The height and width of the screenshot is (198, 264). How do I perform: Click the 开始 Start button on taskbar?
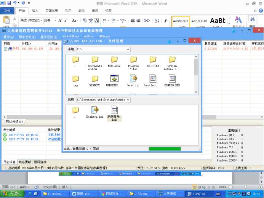click(12, 194)
